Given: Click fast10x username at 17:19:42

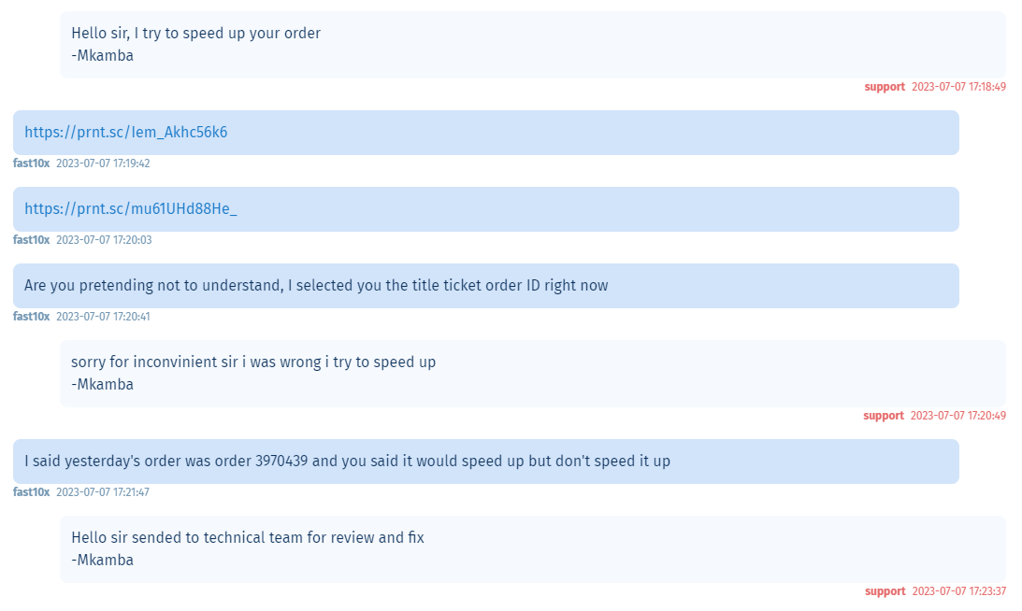Looking at the screenshot, I should point(31,163).
